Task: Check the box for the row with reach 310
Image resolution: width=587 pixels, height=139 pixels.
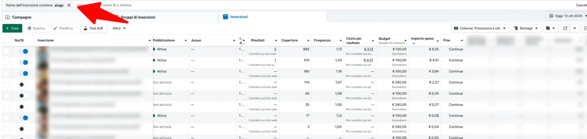Action: click(6, 62)
